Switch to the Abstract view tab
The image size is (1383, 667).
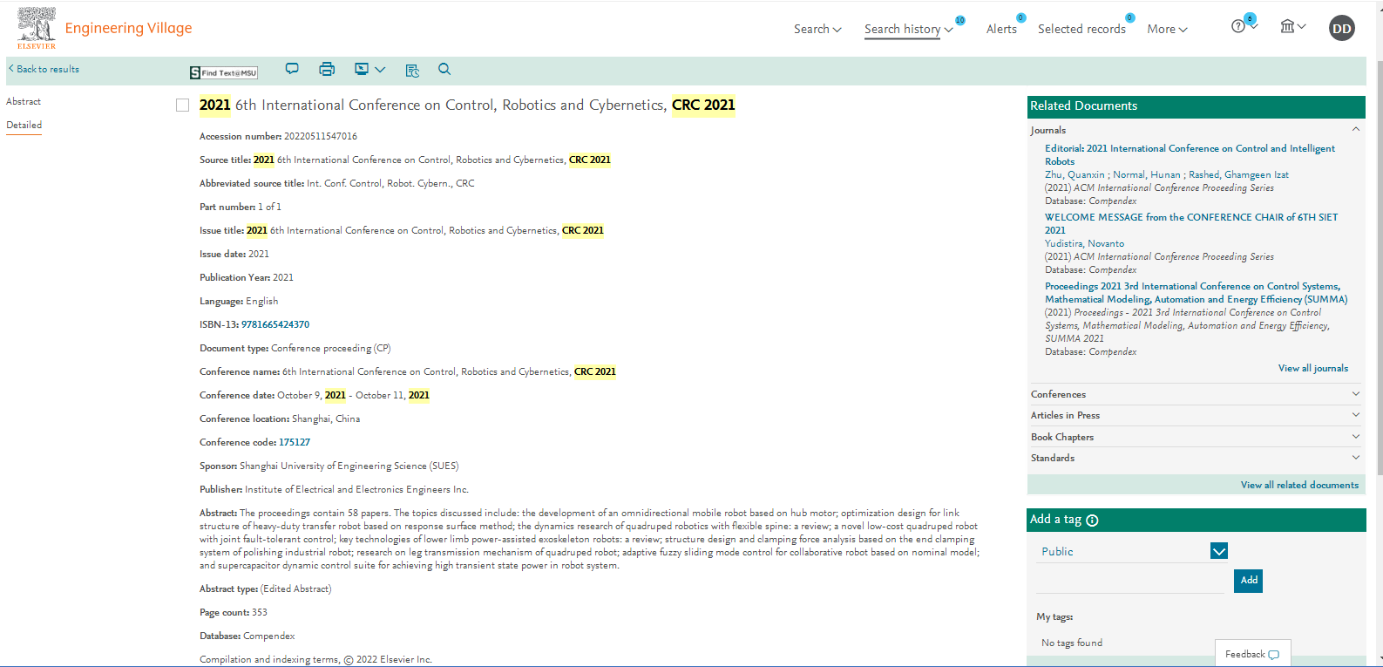coord(24,101)
